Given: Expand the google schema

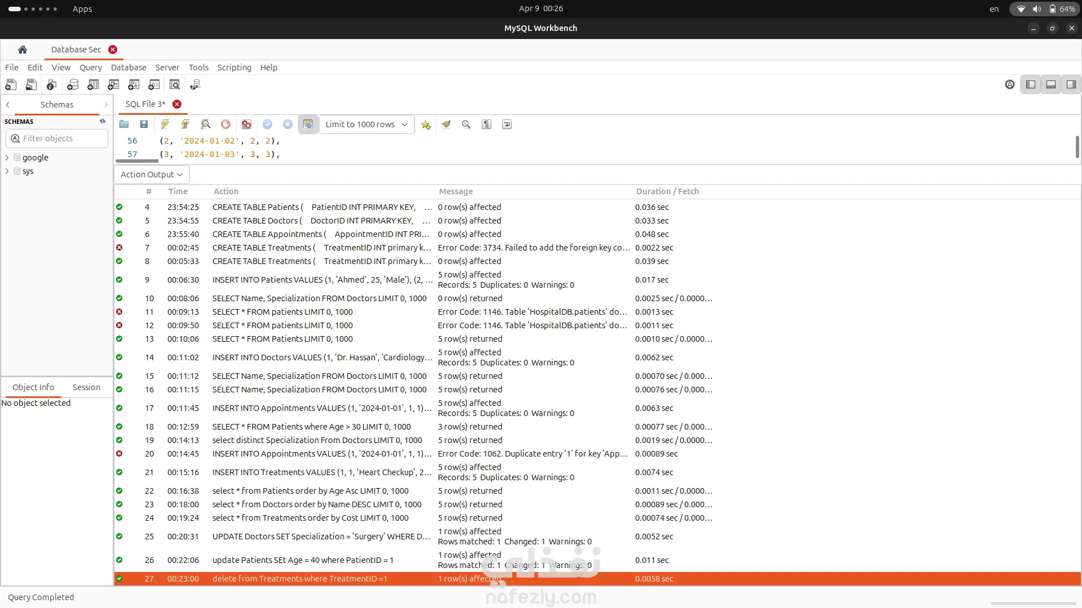Looking at the screenshot, I should [7, 158].
